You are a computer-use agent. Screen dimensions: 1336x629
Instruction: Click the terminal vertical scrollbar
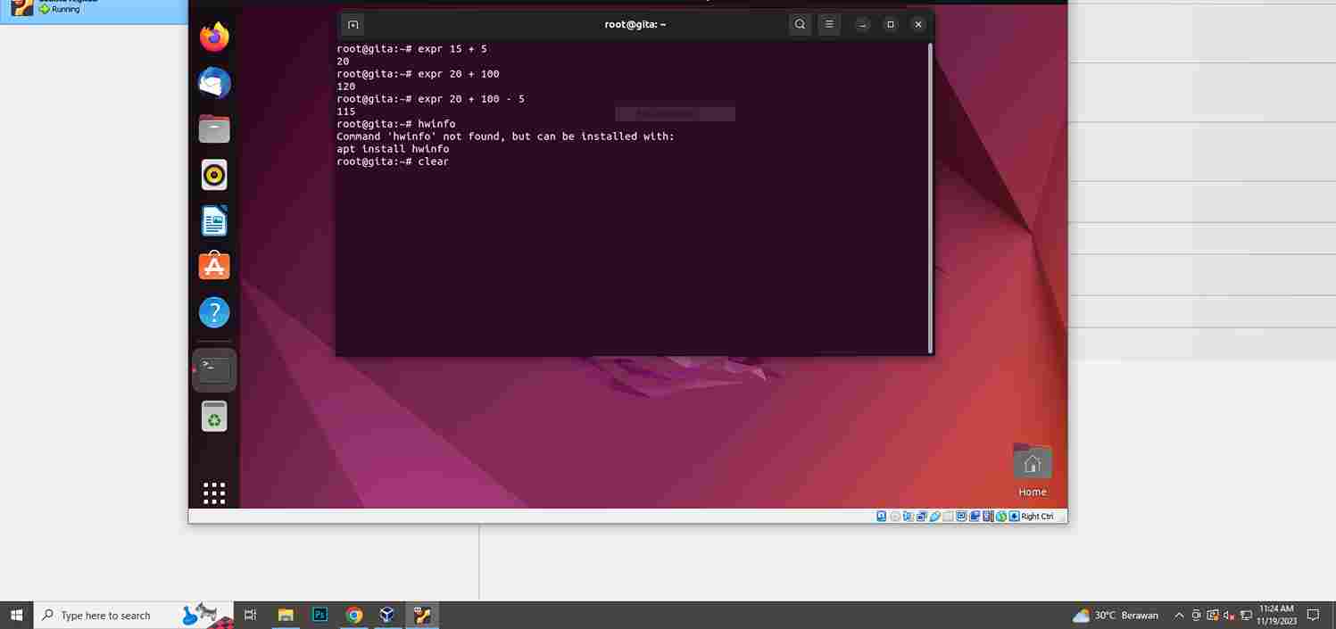pos(930,196)
